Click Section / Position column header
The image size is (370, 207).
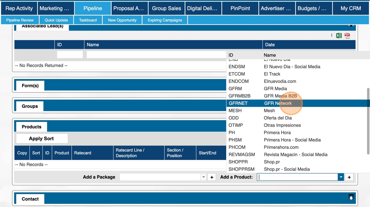pyautogui.click(x=180, y=153)
